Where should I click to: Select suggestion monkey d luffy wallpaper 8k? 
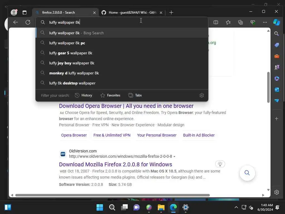pos(122,73)
